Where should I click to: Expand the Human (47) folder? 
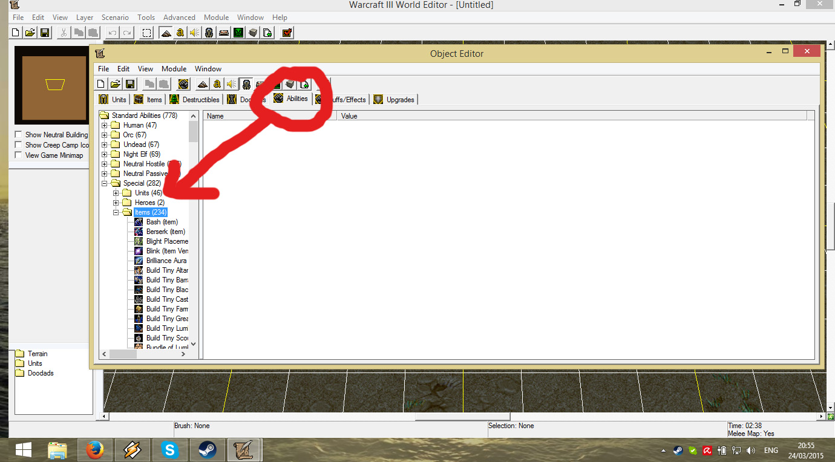(x=105, y=125)
